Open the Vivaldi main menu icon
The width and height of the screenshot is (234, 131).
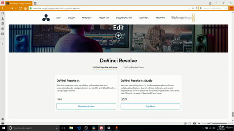(x=3, y=3)
